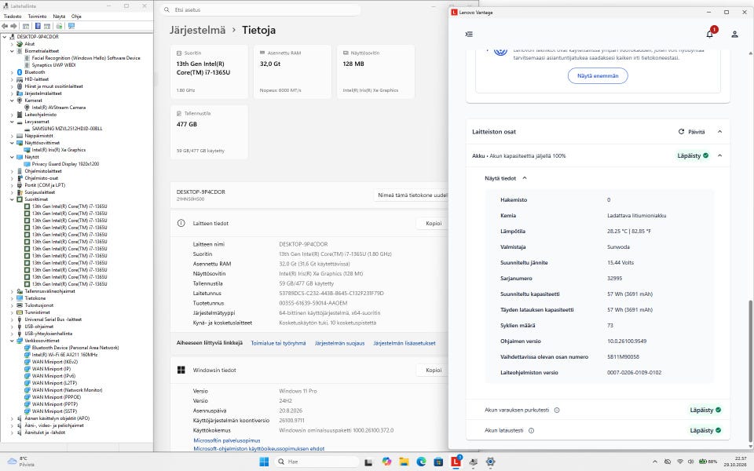The width and height of the screenshot is (754, 471).
Task: Open the Lenovo Vantage hamburger menu
Action: point(469,34)
